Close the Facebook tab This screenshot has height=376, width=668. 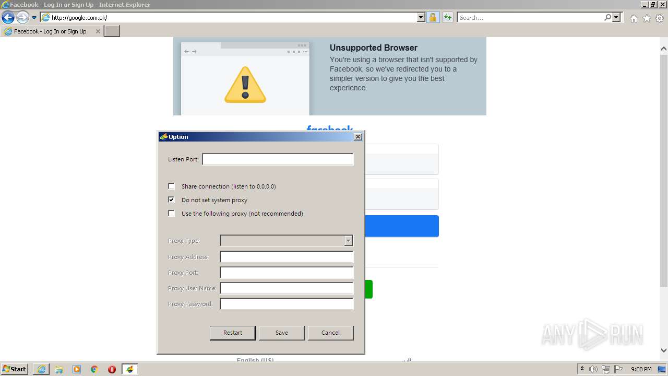[98, 31]
